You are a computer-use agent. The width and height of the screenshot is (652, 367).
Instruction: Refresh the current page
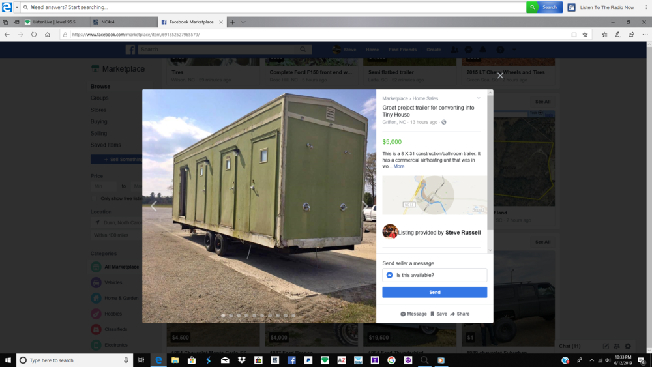click(34, 35)
